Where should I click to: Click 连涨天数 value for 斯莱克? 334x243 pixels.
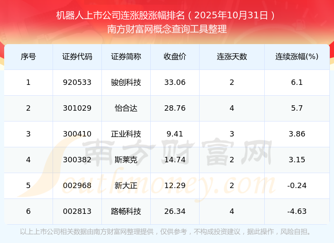pos(232,160)
